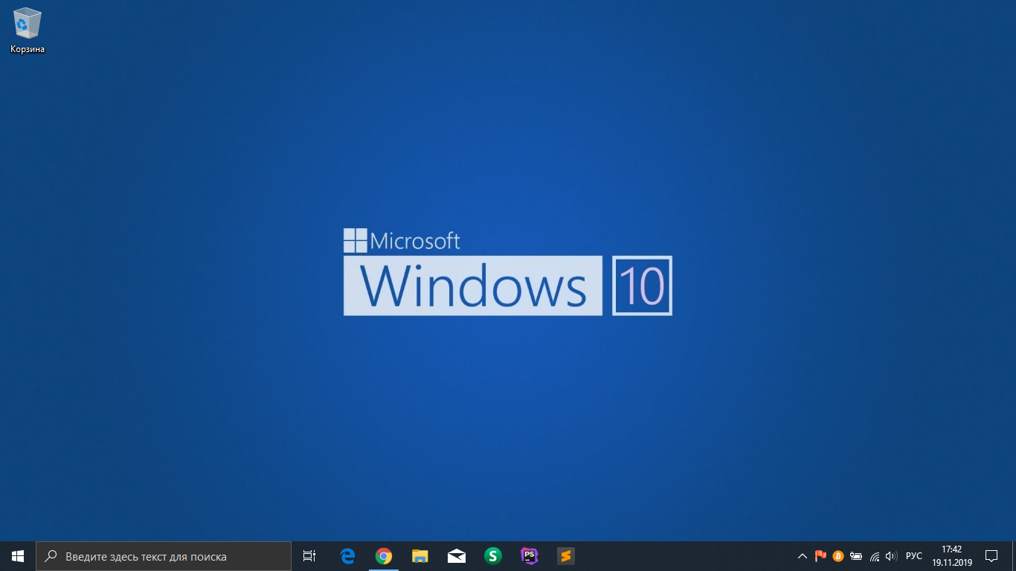Click the taskbar search field
Image resolution: width=1016 pixels, height=571 pixels.
click(164, 556)
